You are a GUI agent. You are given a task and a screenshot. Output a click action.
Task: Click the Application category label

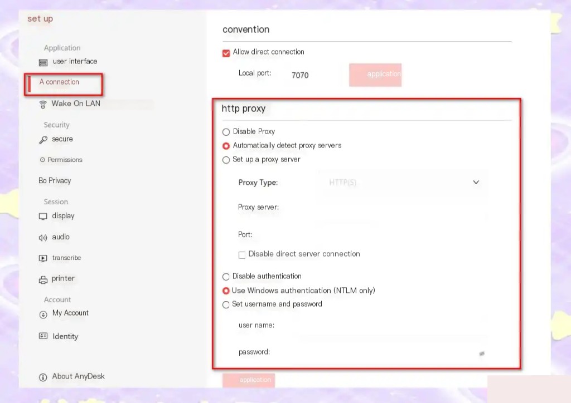click(62, 48)
